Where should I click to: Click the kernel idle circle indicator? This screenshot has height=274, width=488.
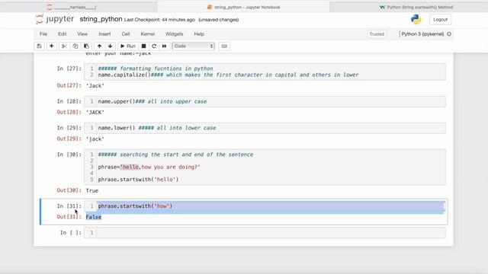tap(449, 34)
